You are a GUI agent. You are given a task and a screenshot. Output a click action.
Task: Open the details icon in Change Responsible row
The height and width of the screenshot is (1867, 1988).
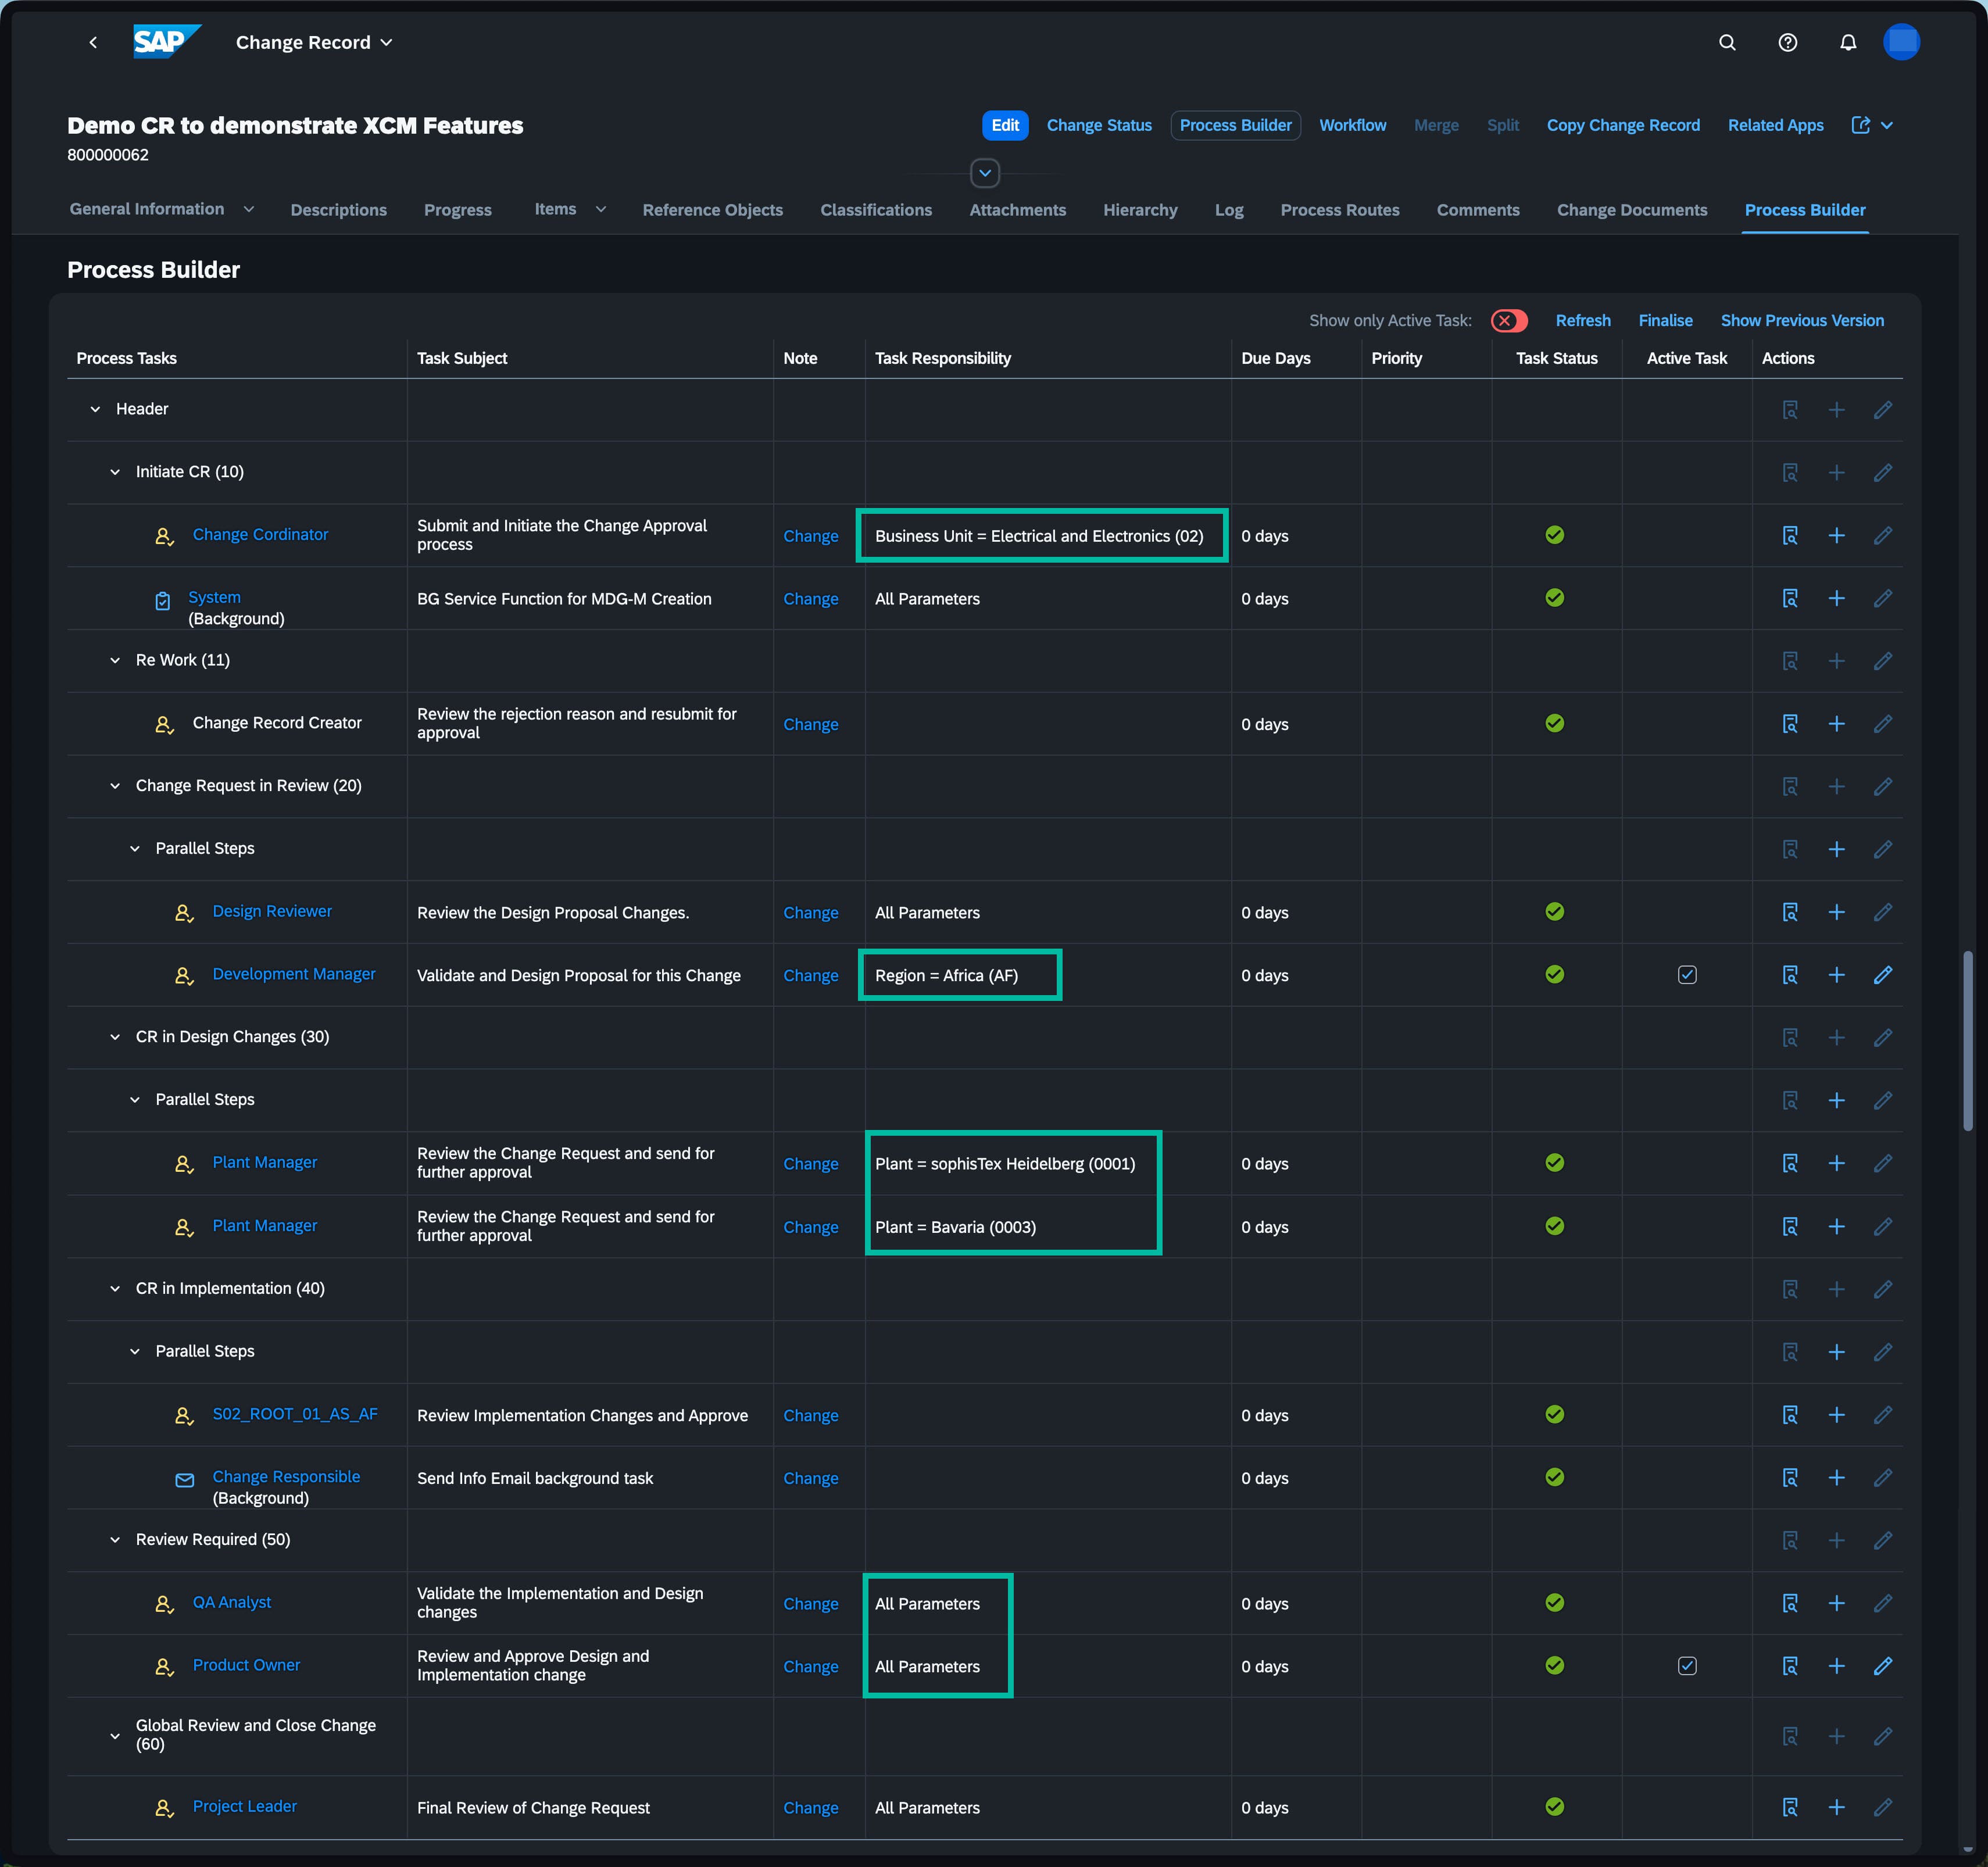(1790, 1478)
